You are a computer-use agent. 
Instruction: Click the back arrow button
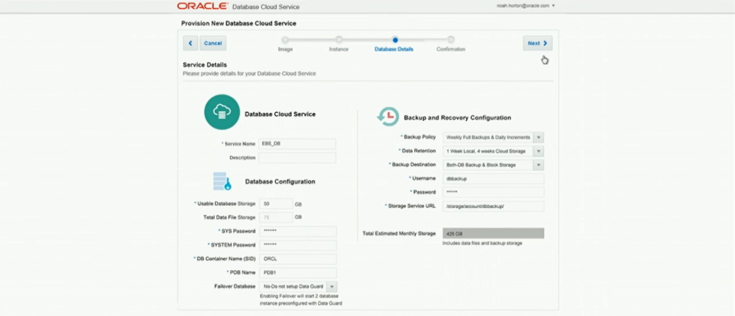coord(190,43)
